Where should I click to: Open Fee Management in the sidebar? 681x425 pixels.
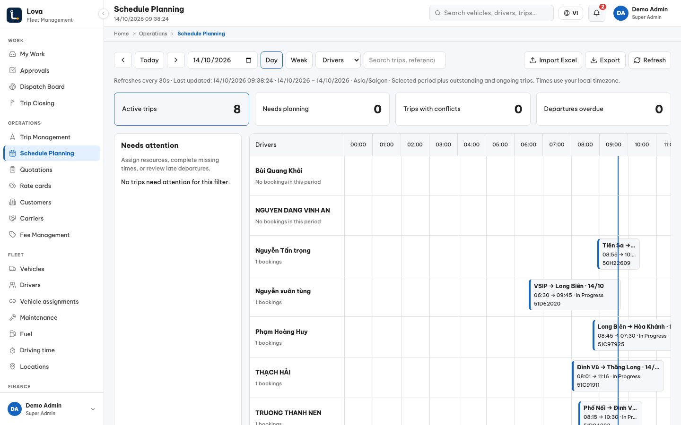(52, 235)
